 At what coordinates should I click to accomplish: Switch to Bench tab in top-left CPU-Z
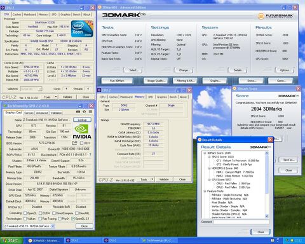(x=77, y=15)
